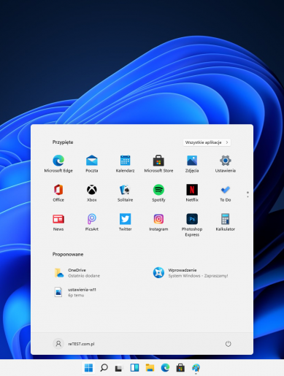Launch the Office app
This screenshot has width=284, height=376.
coord(58,193)
